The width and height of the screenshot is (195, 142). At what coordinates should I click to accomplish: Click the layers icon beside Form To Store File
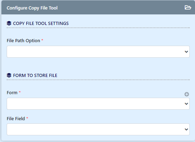(9, 75)
